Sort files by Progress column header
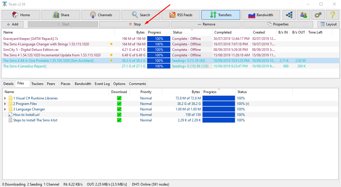 [x=219, y=92]
